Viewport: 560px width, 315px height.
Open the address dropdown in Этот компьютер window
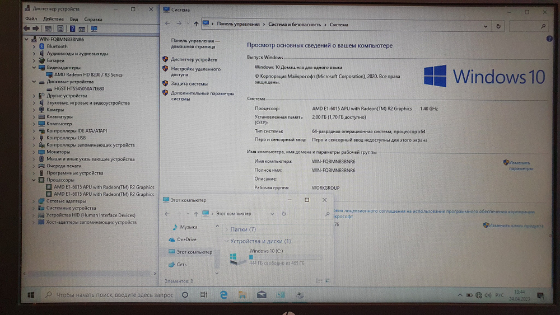(x=272, y=214)
